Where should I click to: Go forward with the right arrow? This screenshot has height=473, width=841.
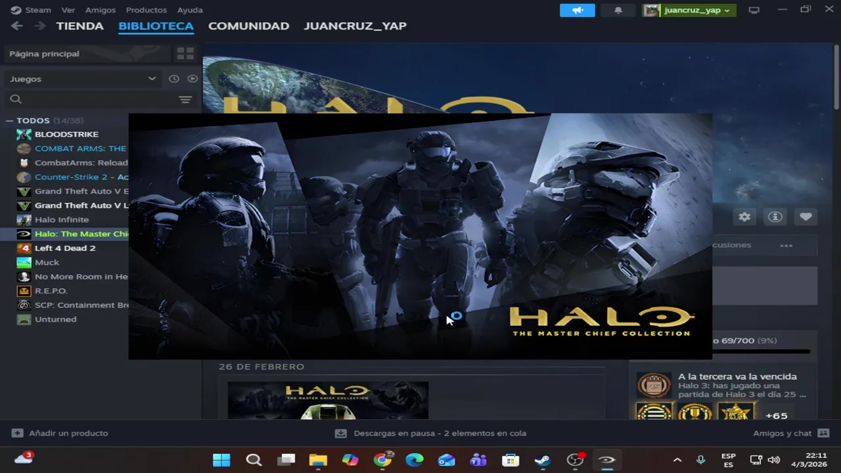(40, 26)
